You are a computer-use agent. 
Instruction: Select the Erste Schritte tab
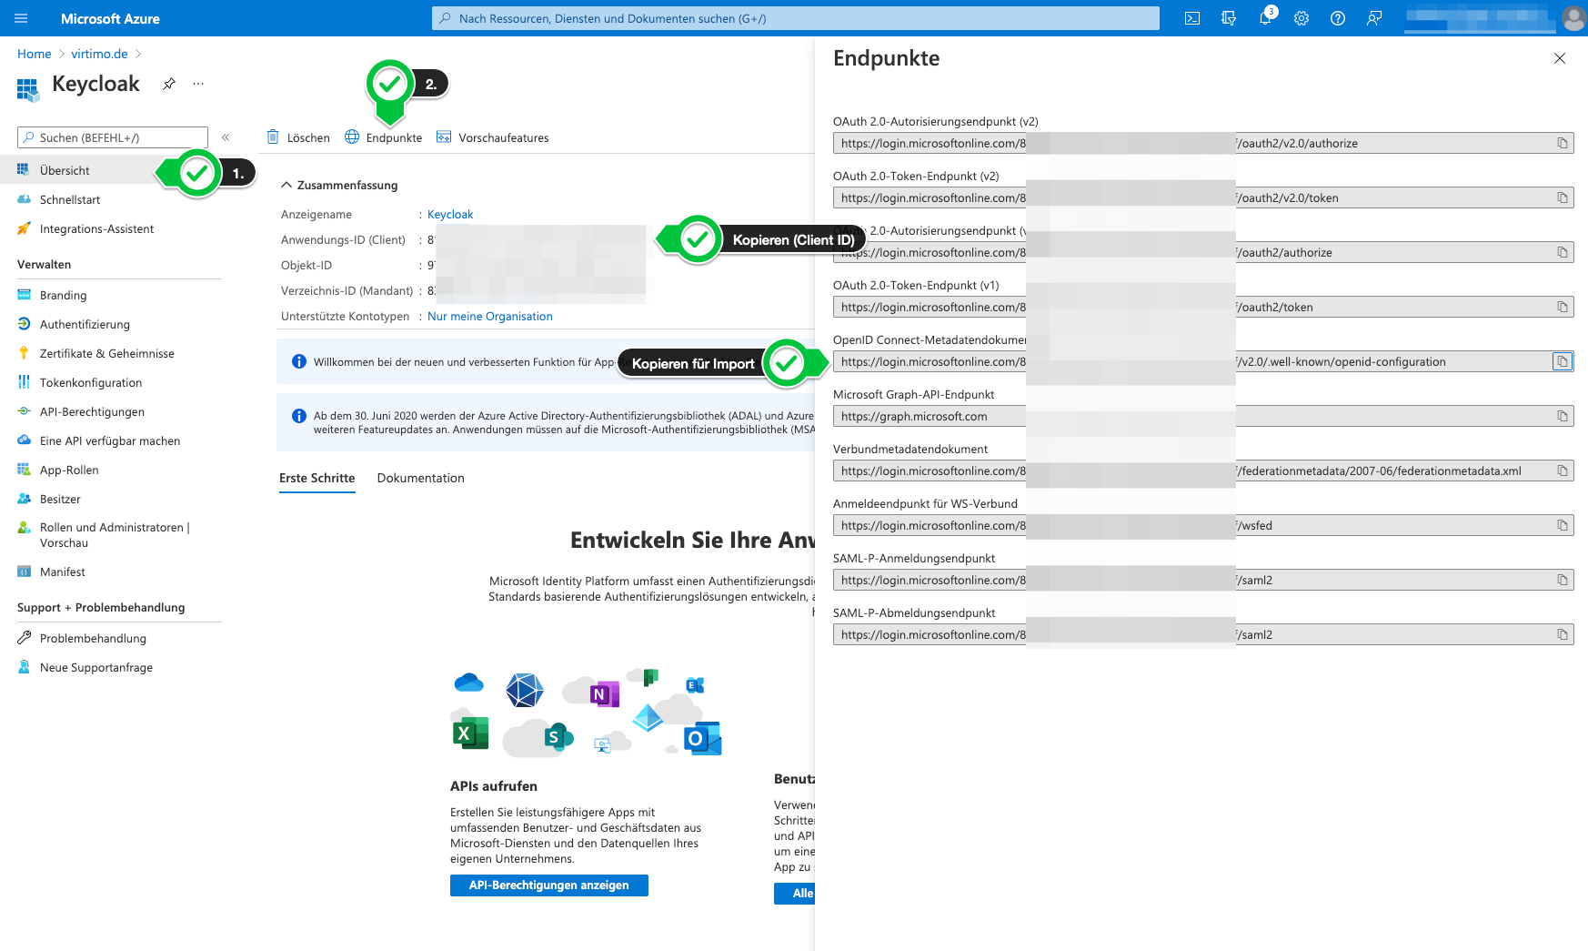click(317, 478)
